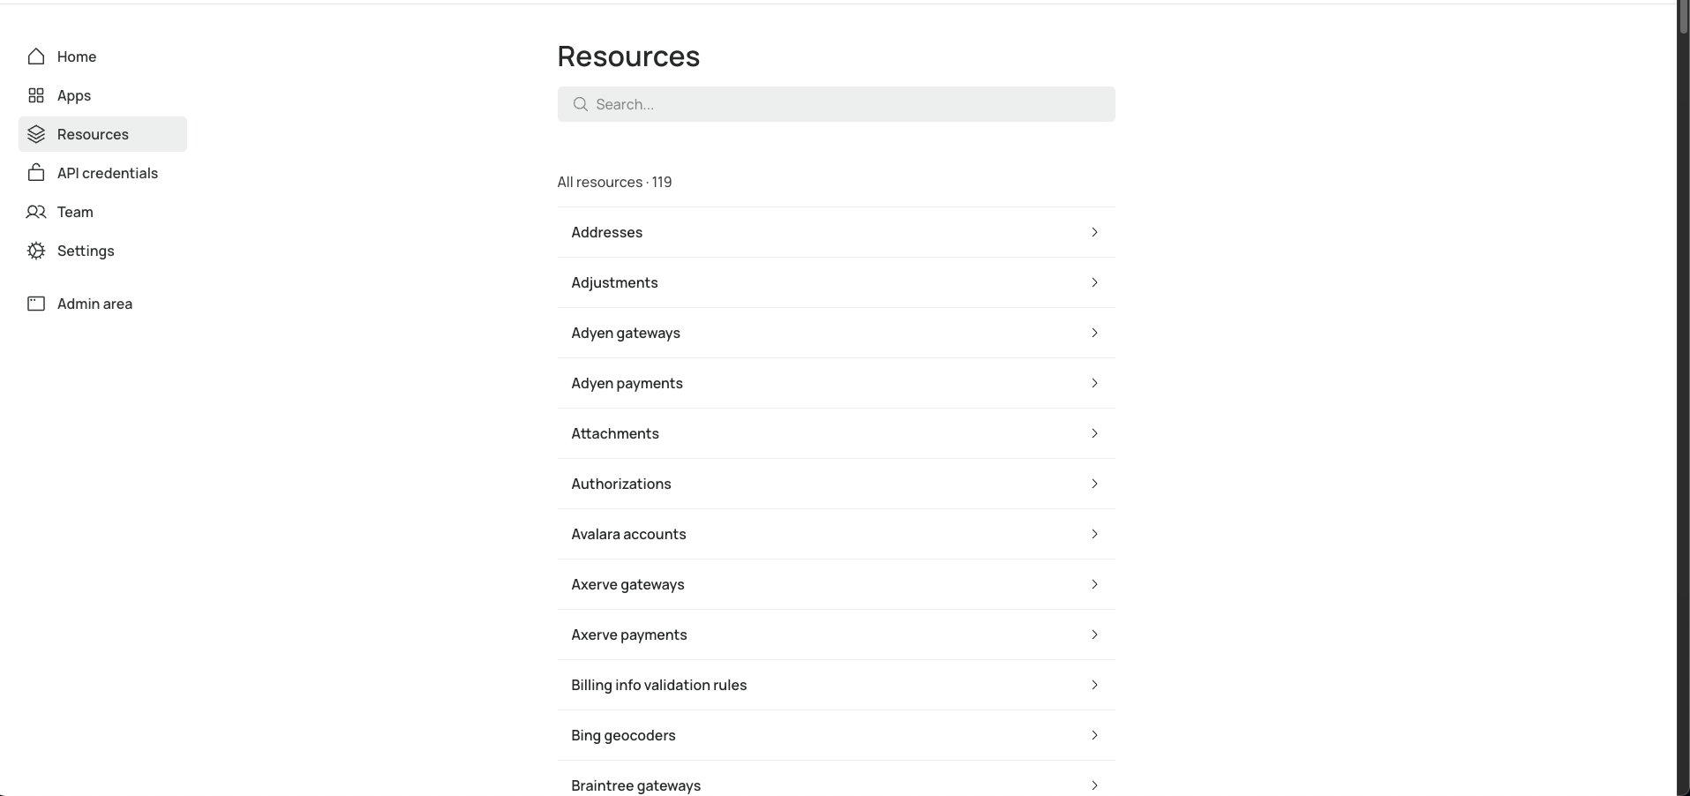Open the Adyen gateways resource
Screen dimensions: 1690x796
tap(835, 333)
